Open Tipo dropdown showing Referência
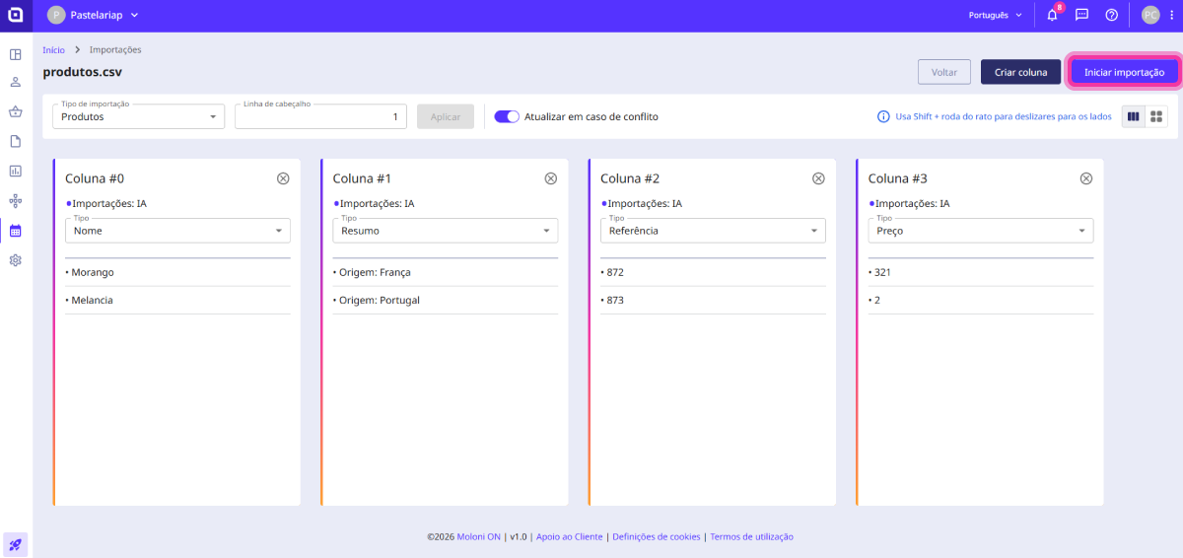The image size is (1183, 558). click(713, 231)
